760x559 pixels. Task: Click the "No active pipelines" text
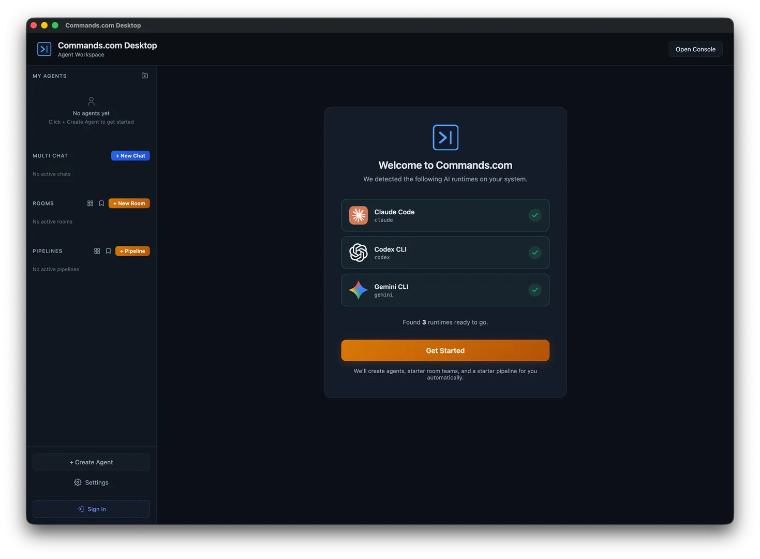(x=56, y=269)
